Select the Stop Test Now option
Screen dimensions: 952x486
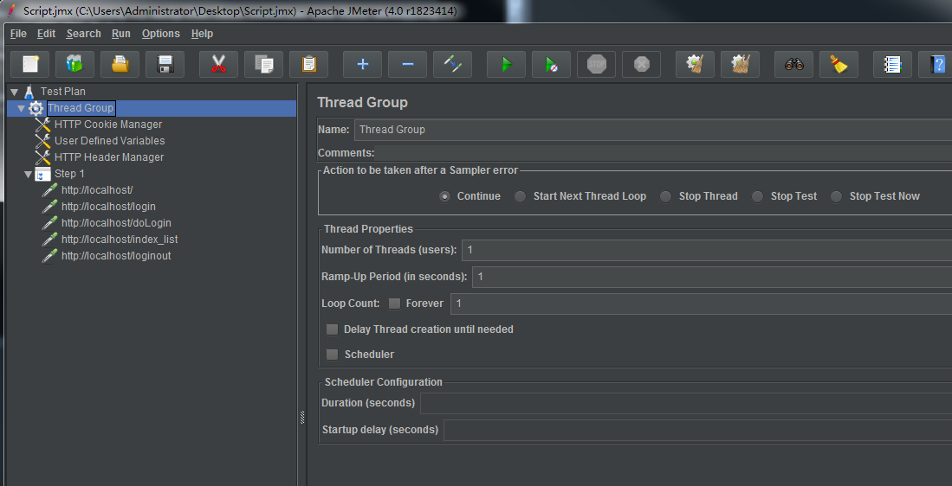tap(837, 196)
